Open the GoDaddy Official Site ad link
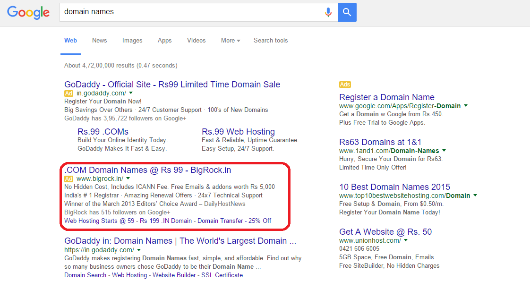This screenshot has height=281, width=530. click(172, 85)
